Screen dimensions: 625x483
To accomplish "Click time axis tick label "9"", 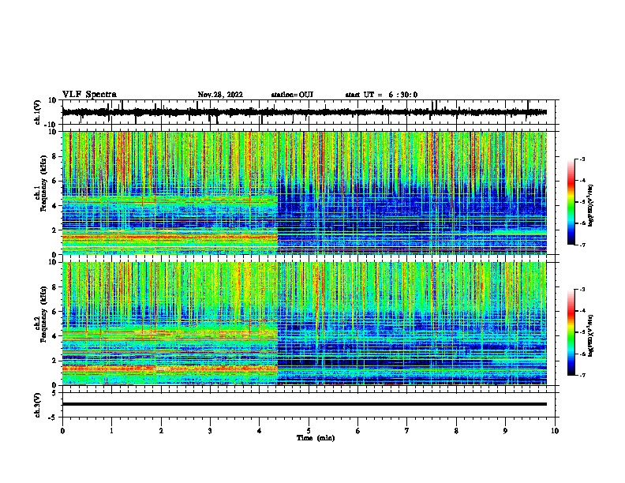I will point(505,431).
